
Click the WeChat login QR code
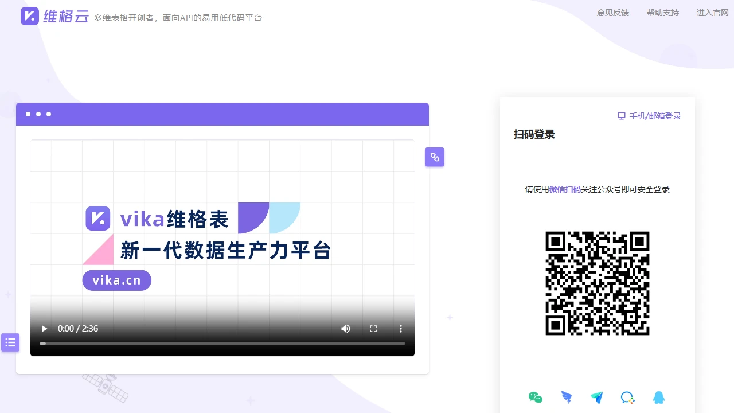tap(597, 283)
